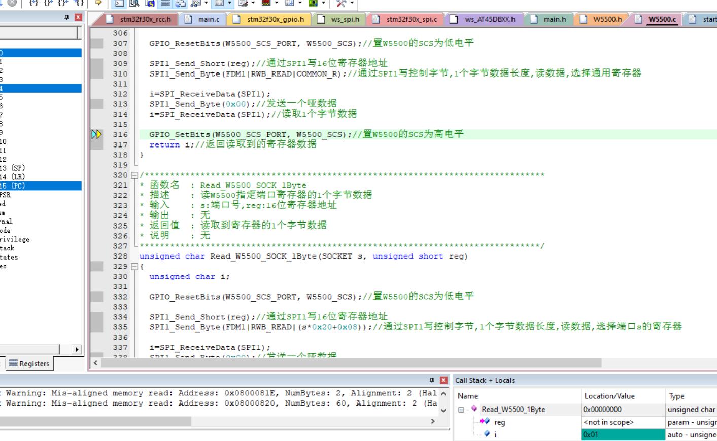The height and width of the screenshot is (441, 717).
Task: Click the Command output scroll down arrow
Action: click(443, 411)
